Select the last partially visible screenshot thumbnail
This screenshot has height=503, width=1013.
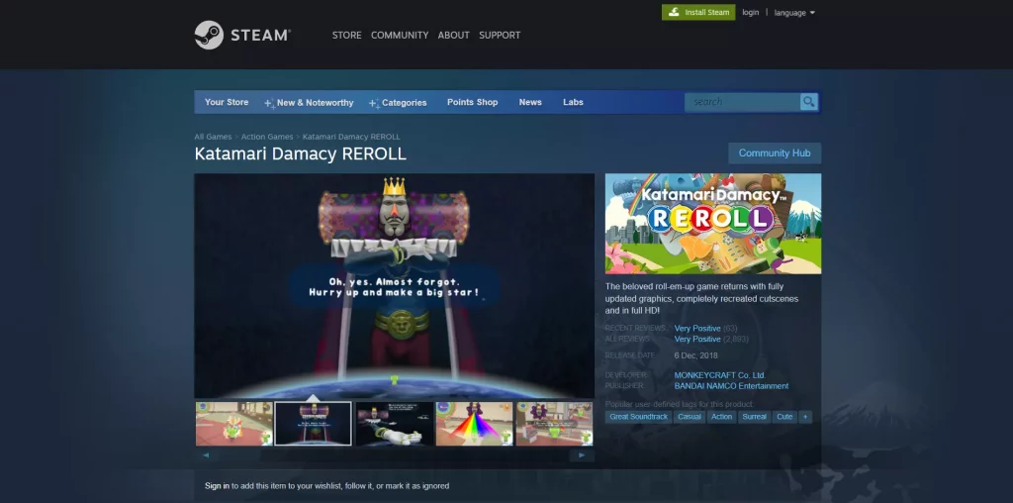554,424
